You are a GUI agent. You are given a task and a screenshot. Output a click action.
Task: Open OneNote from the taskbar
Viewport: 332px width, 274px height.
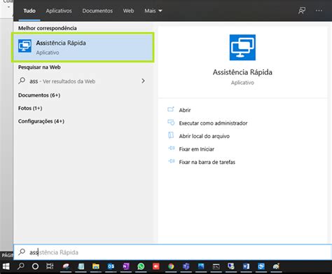(126, 266)
